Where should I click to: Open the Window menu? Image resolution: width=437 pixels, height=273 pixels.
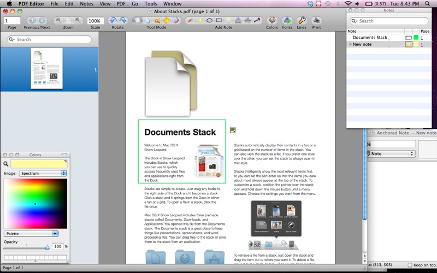point(172,4)
